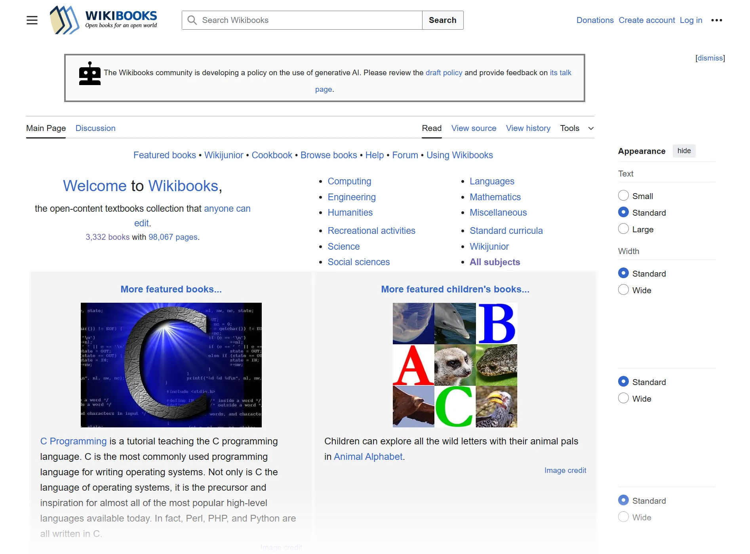The image size is (750, 554).
Task: Click the Search Wikibooks input field
Action: click(x=301, y=20)
